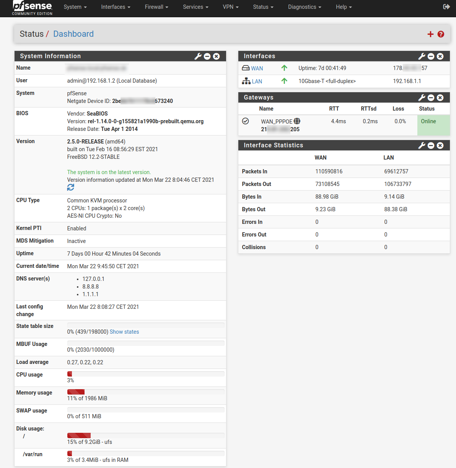
Task: Minimize the Interfaces widget panel
Action: click(431, 56)
